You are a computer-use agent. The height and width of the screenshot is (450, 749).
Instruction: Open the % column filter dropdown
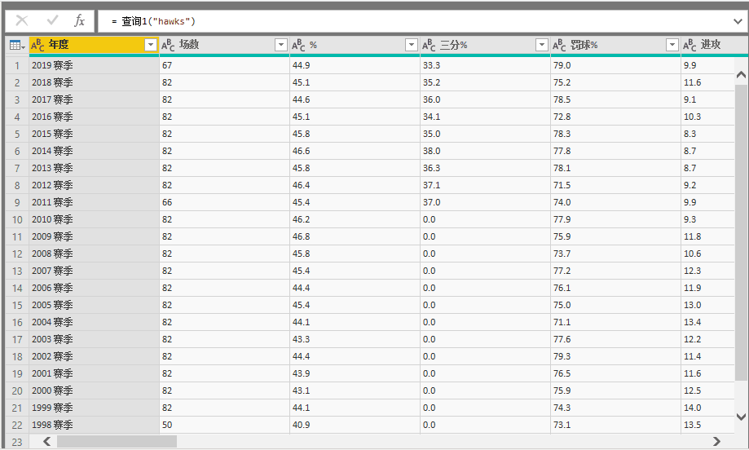pos(412,45)
